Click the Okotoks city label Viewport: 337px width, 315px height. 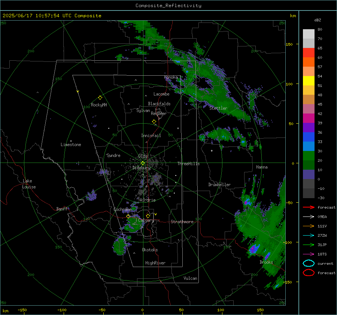click(x=150, y=250)
